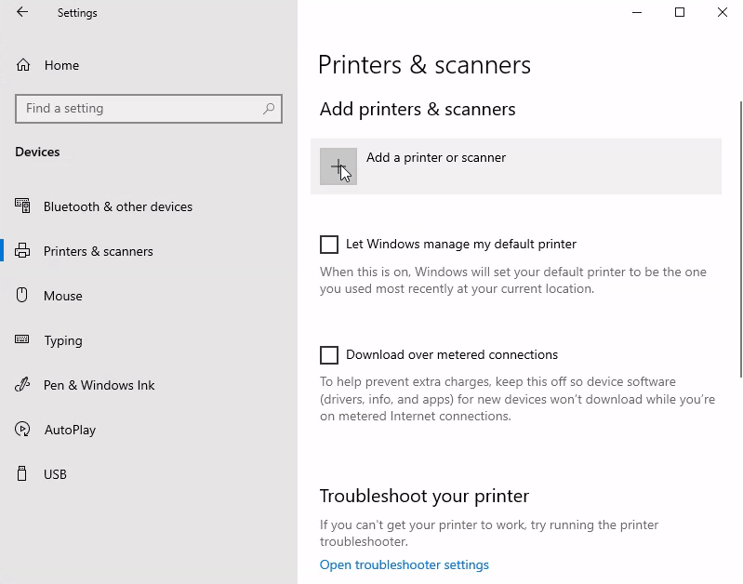Click the Troubleshoot your printer heading
The width and height of the screenshot is (743, 584).
[424, 496]
